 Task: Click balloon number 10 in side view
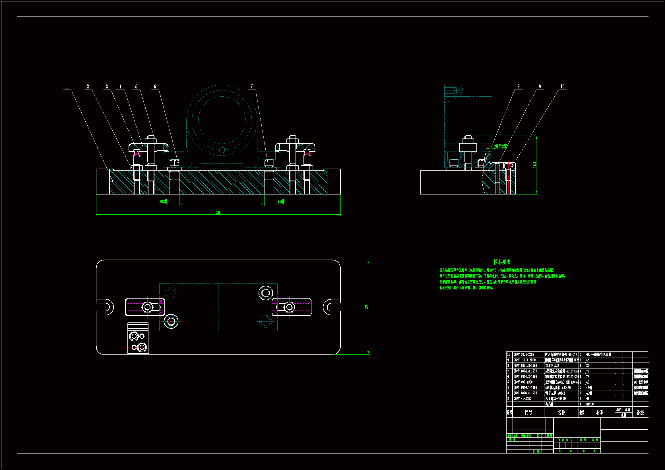pos(562,87)
